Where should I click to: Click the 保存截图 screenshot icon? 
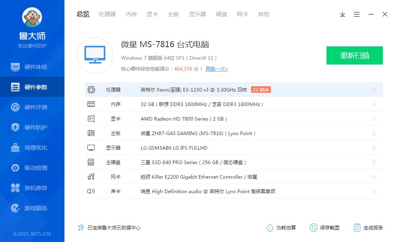pyautogui.click(x=314, y=227)
